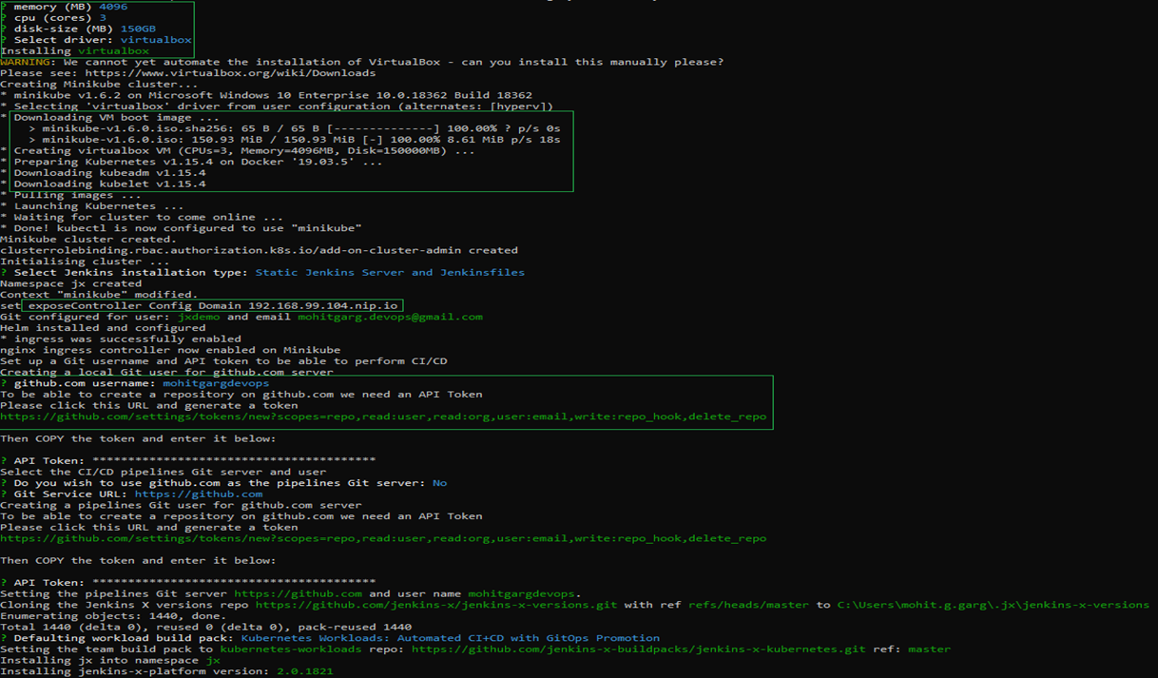1158x678 pixels.
Task: Open the GitHub tokens URL below the pipelines Git user line
Action: [x=383, y=538]
